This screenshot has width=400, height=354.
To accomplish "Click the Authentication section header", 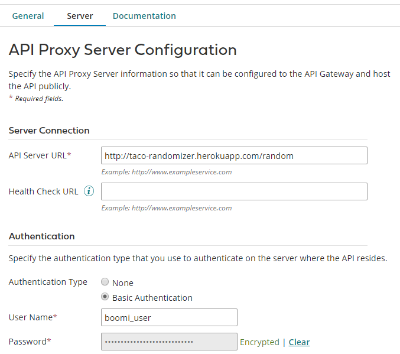I will pyautogui.click(x=42, y=236).
